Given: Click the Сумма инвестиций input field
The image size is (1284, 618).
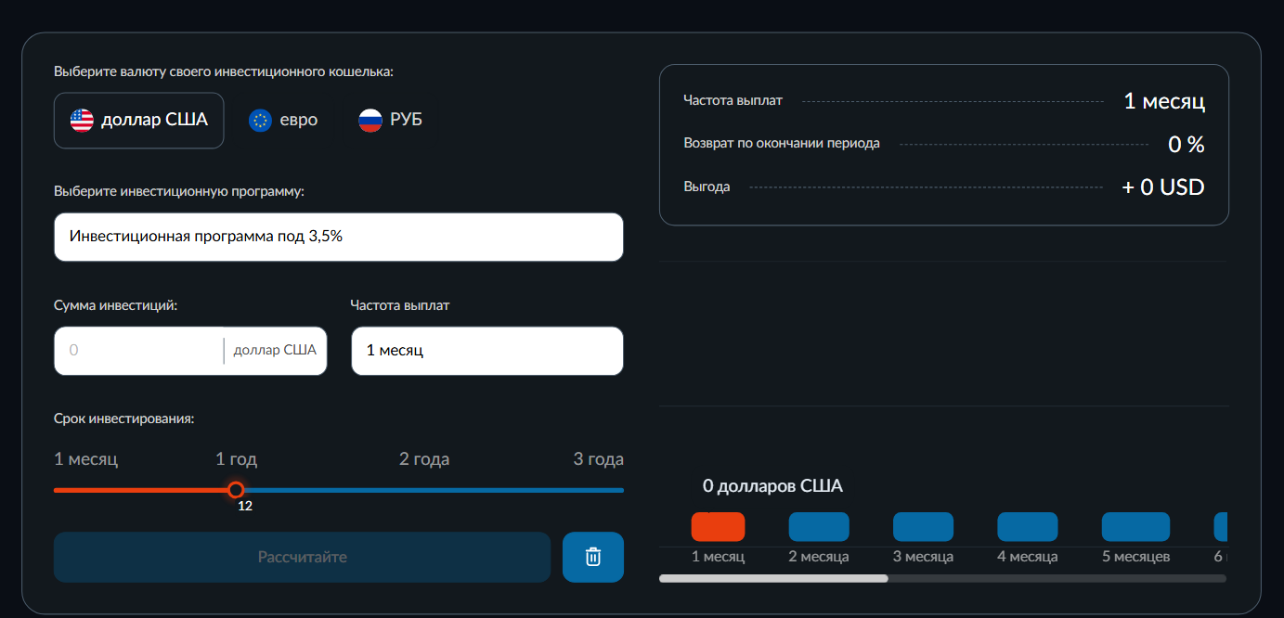Looking at the screenshot, I should 139,351.
